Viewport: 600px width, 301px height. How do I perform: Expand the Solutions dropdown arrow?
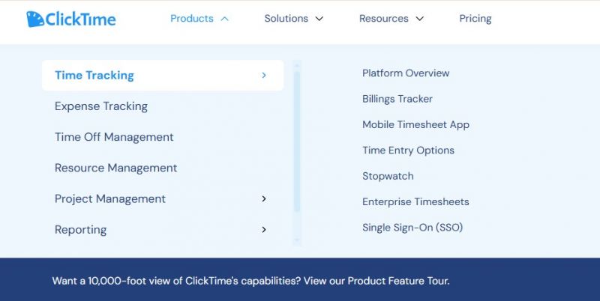pos(319,19)
